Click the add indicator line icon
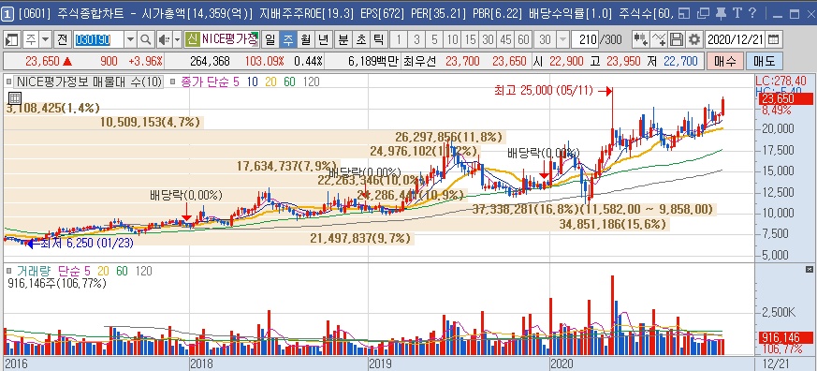The width and height of the screenshot is (817, 371). (x=659, y=39)
